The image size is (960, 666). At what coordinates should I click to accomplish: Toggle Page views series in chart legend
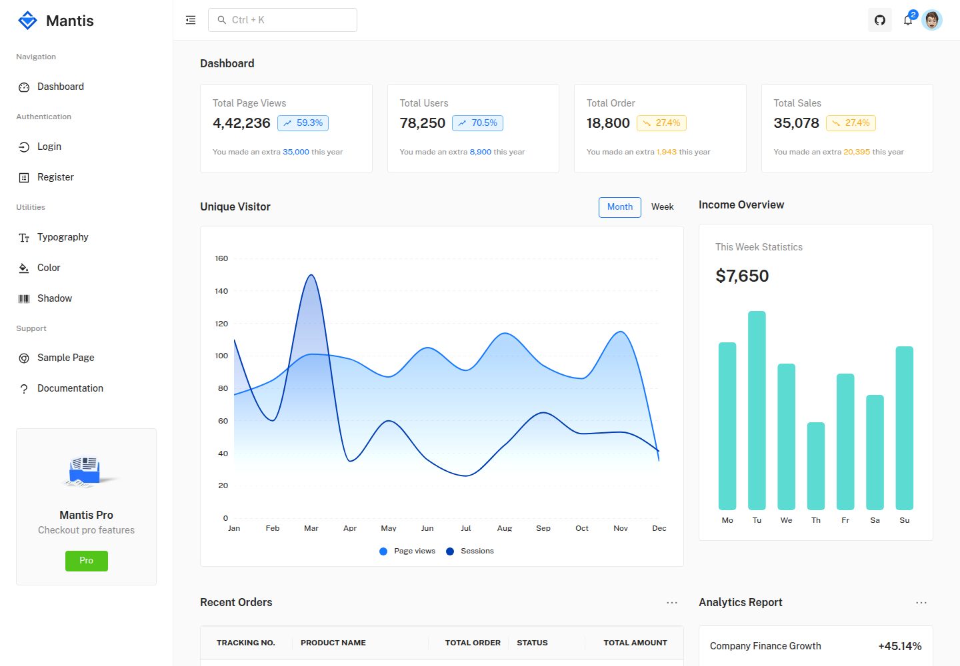(407, 551)
